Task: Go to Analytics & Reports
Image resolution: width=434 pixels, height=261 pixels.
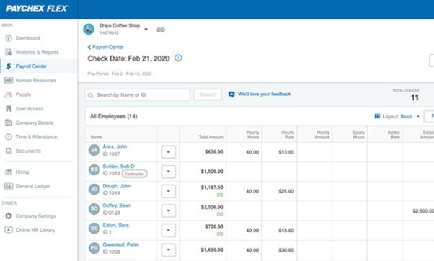Action: (x=37, y=52)
